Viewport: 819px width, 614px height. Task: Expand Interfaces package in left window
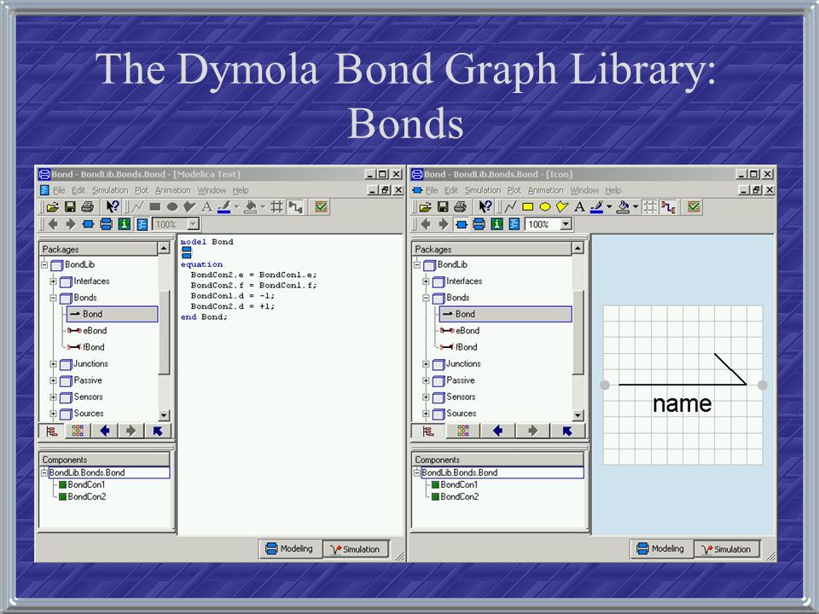(x=53, y=281)
